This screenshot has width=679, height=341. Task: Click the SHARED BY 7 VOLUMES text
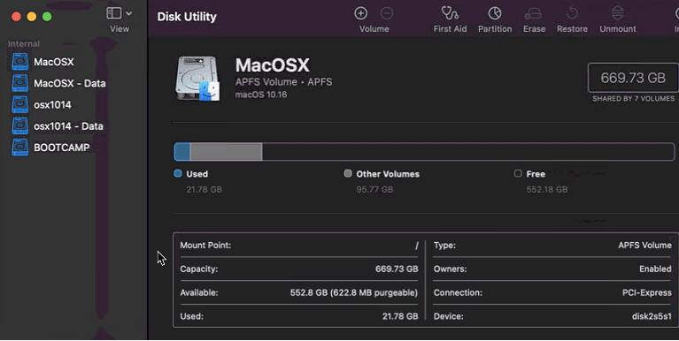tap(633, 99)
